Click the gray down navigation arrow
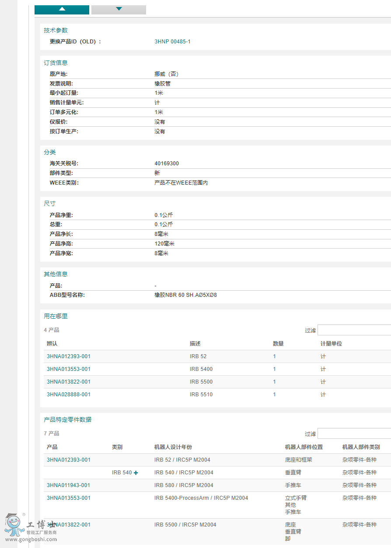The image size is (391, 548). [x=119, y=9]
